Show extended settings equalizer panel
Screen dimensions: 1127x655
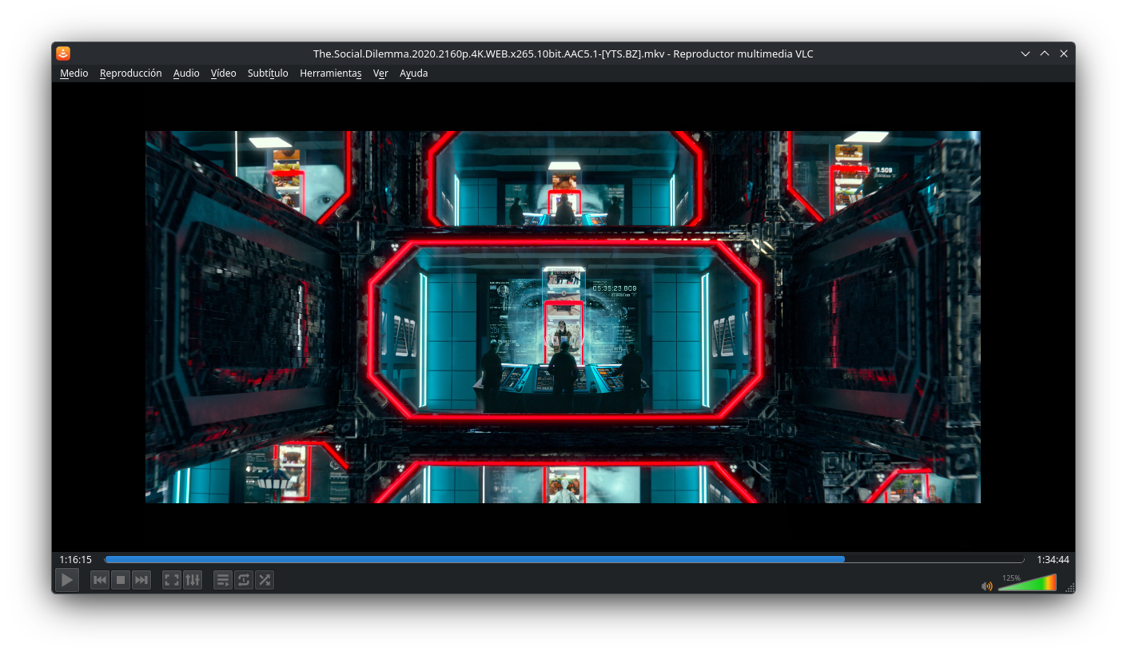coord(193,580)
